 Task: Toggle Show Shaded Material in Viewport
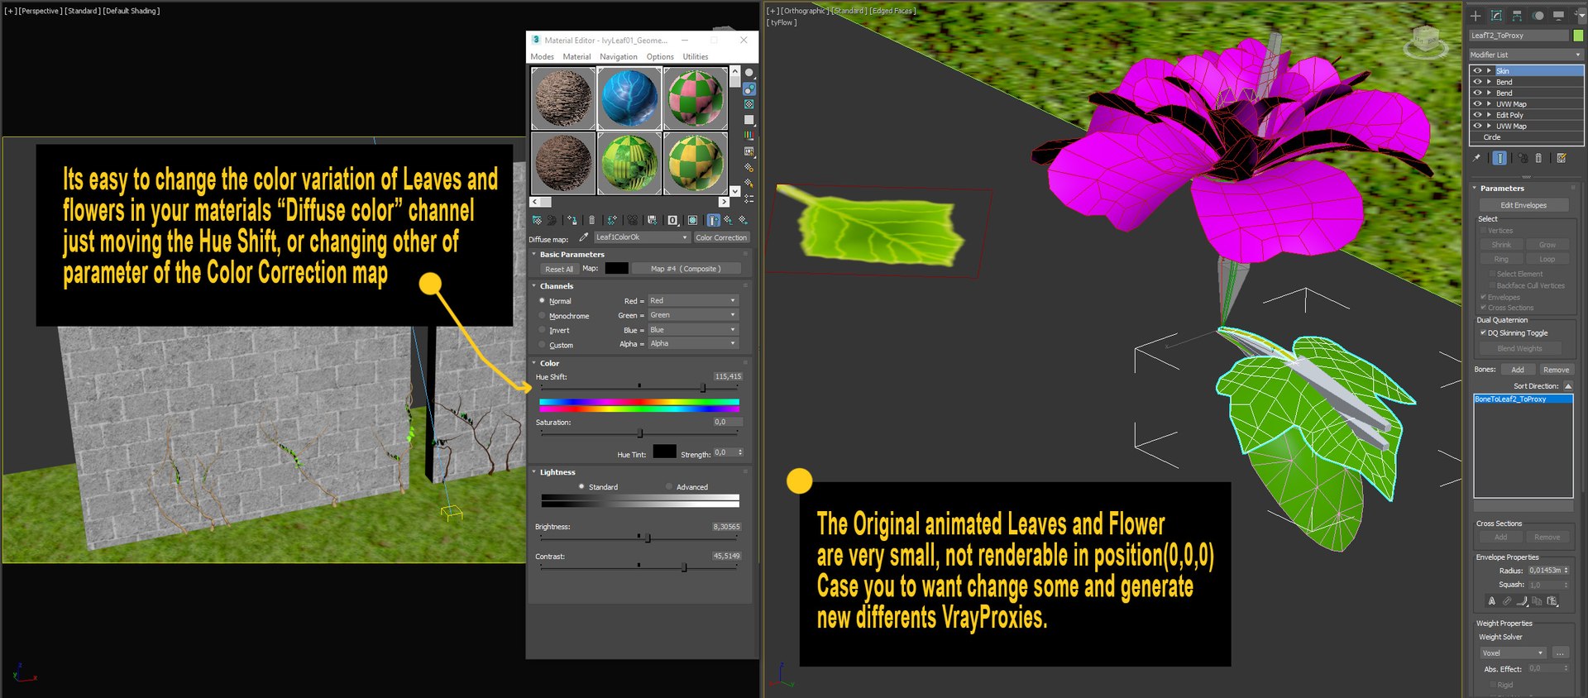click(692, 220)
